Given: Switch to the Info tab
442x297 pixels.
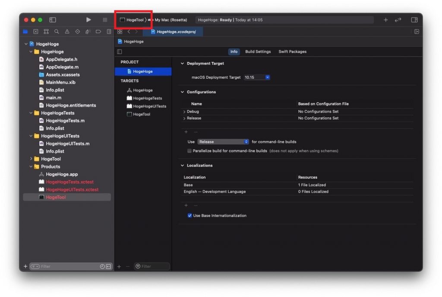Looking at the screenshot, I should click(234, 52).
